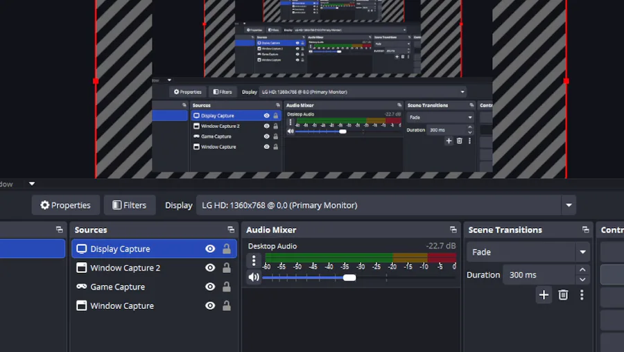Pop out the Scenes dock
Screen dimensions: 624x352
coord(60,229)
